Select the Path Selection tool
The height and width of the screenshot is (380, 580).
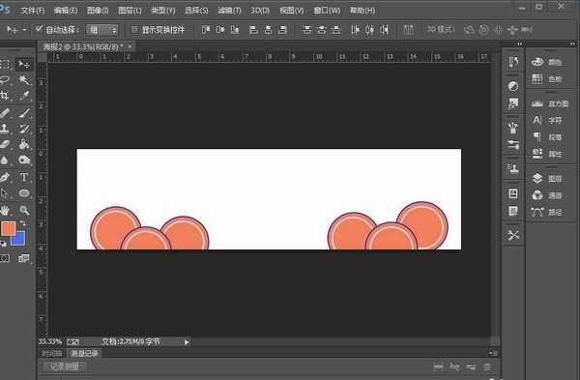(x=5, y=193)
